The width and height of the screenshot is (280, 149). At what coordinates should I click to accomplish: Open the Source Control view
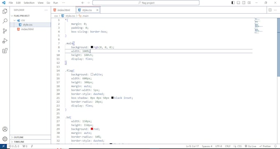(x=5, y=31)
